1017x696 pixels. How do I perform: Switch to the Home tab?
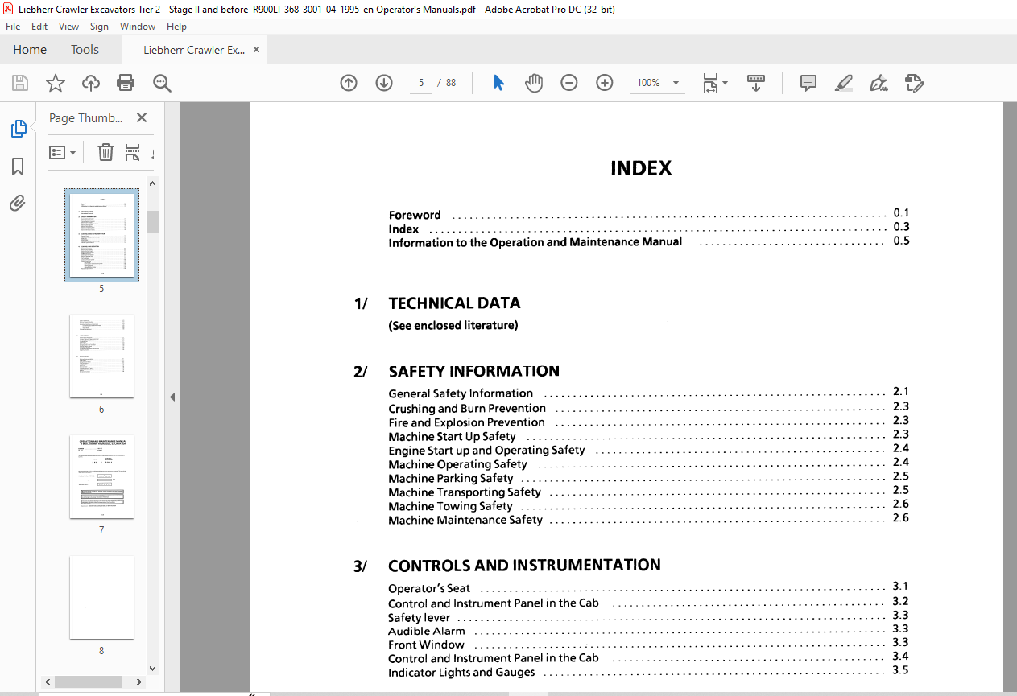pos(30,50)
